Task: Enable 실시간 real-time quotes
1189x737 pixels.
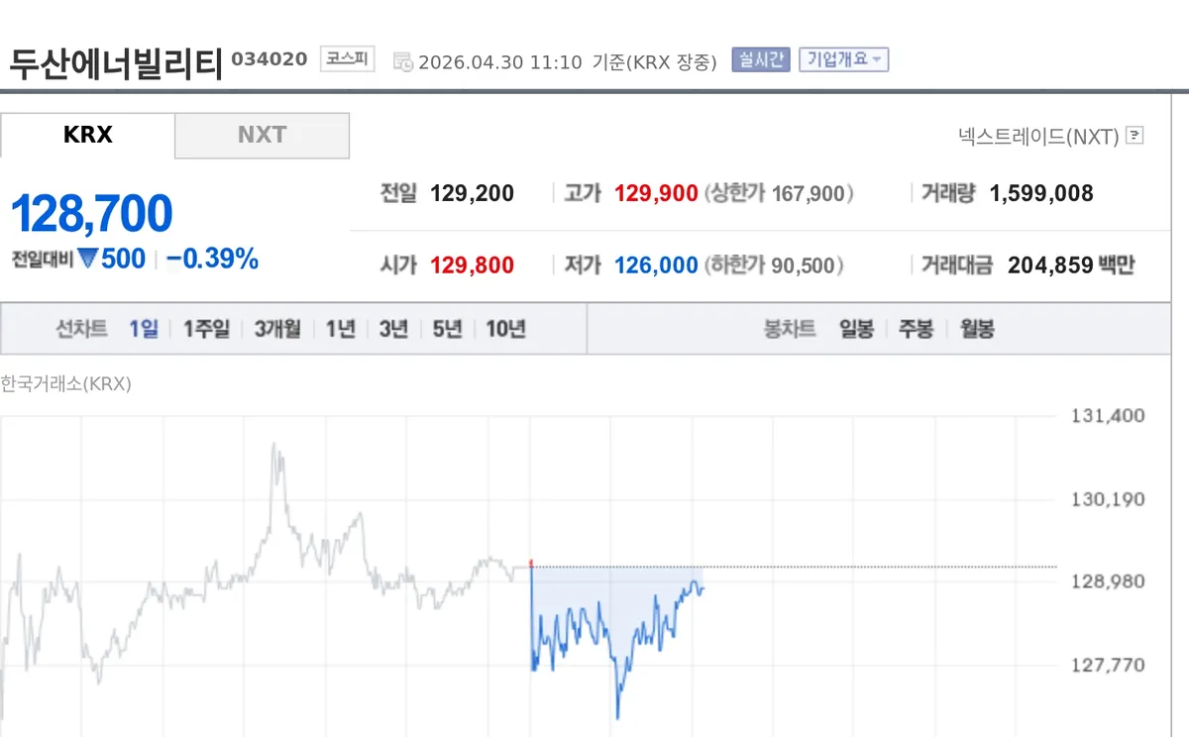Action: [759, 59]
